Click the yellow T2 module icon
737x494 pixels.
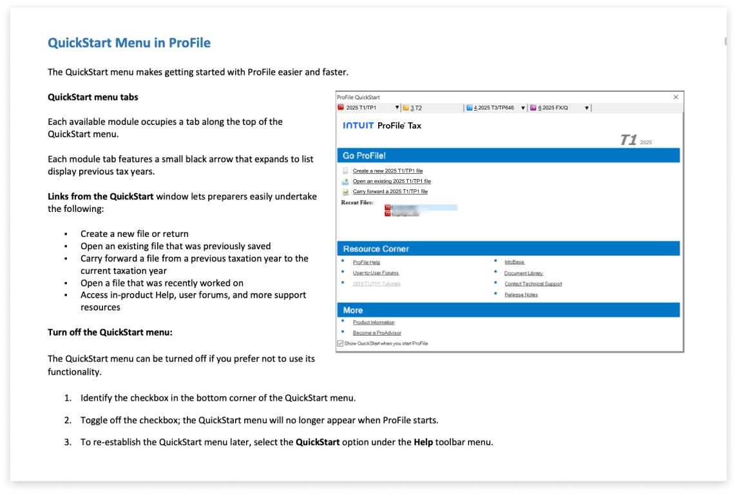(x=406, y=108)
